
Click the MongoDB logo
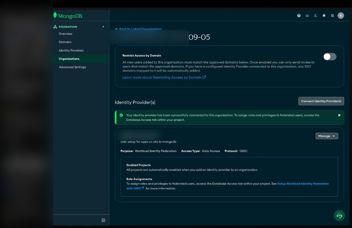pyautogui.click(x=68, y=16)
